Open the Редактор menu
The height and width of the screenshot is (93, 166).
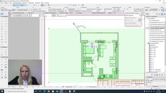click(x=6, y=3)
